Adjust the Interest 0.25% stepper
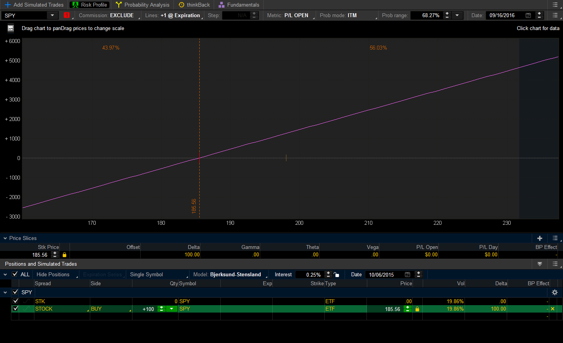The width and height of the screenshot is (563, 343). [328, 275]
